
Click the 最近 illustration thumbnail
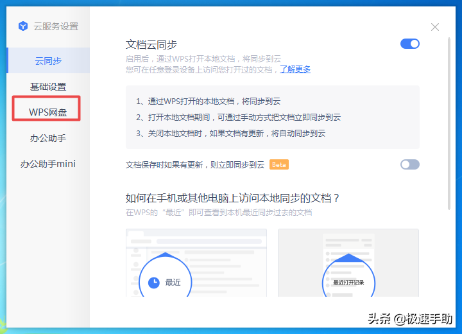[x=196, y=263]
